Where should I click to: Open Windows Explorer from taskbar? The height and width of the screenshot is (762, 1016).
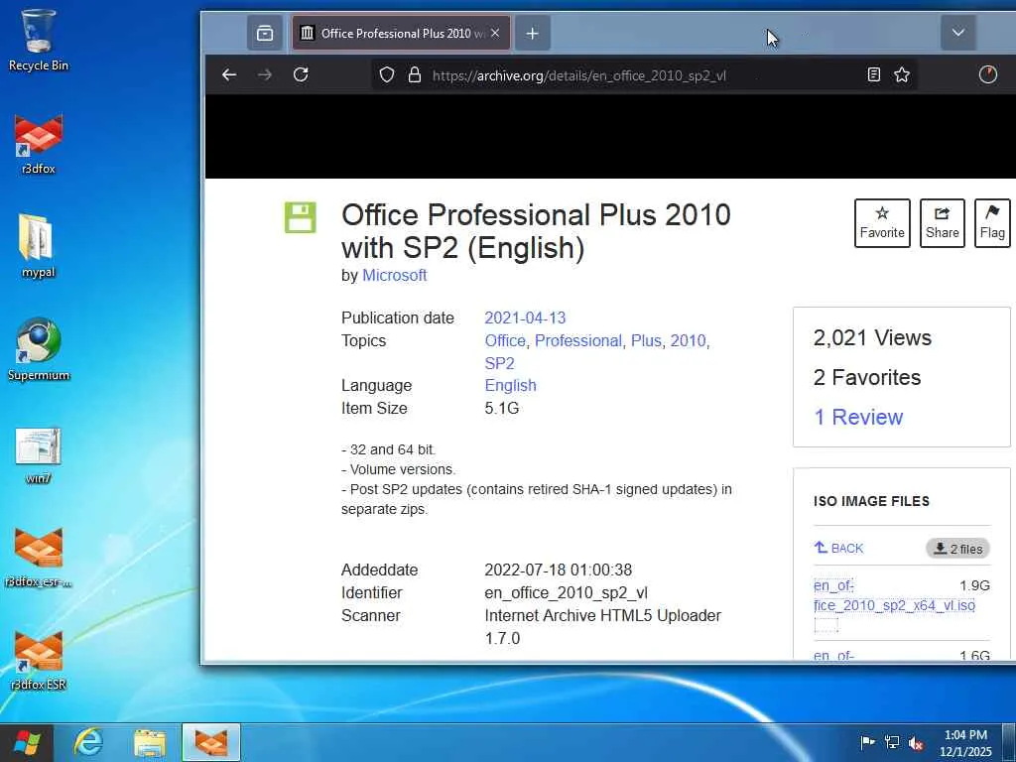150,742
